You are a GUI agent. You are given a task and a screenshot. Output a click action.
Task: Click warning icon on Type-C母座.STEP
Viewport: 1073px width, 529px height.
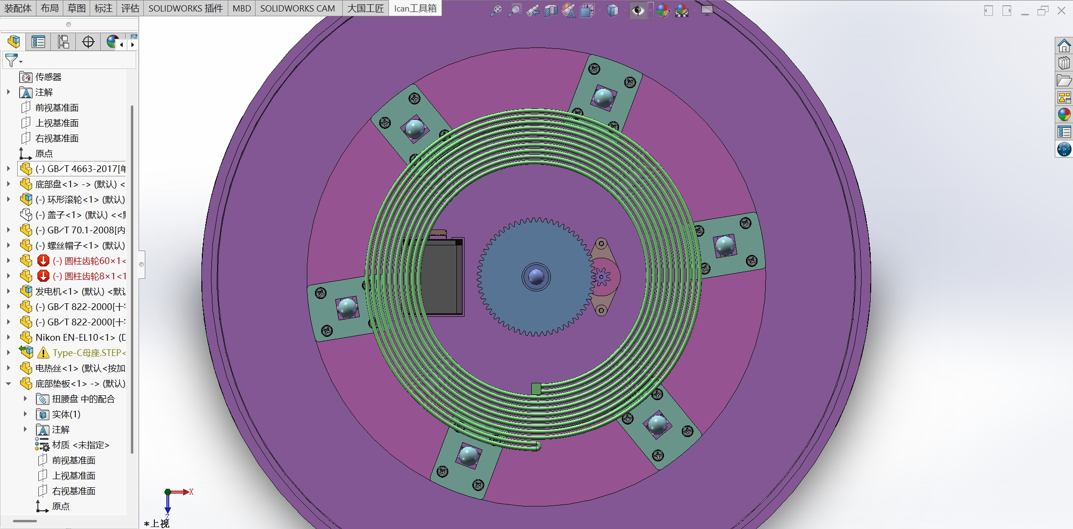[43, 353]
